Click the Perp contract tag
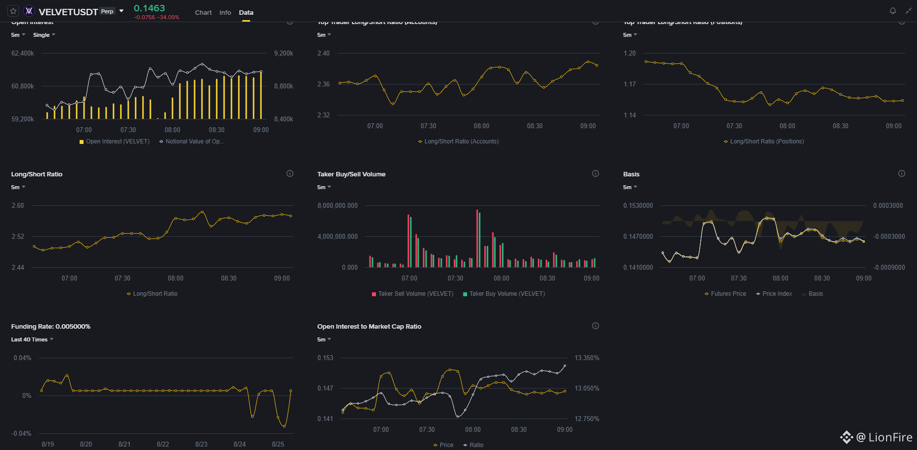 [x=108, y=11]
